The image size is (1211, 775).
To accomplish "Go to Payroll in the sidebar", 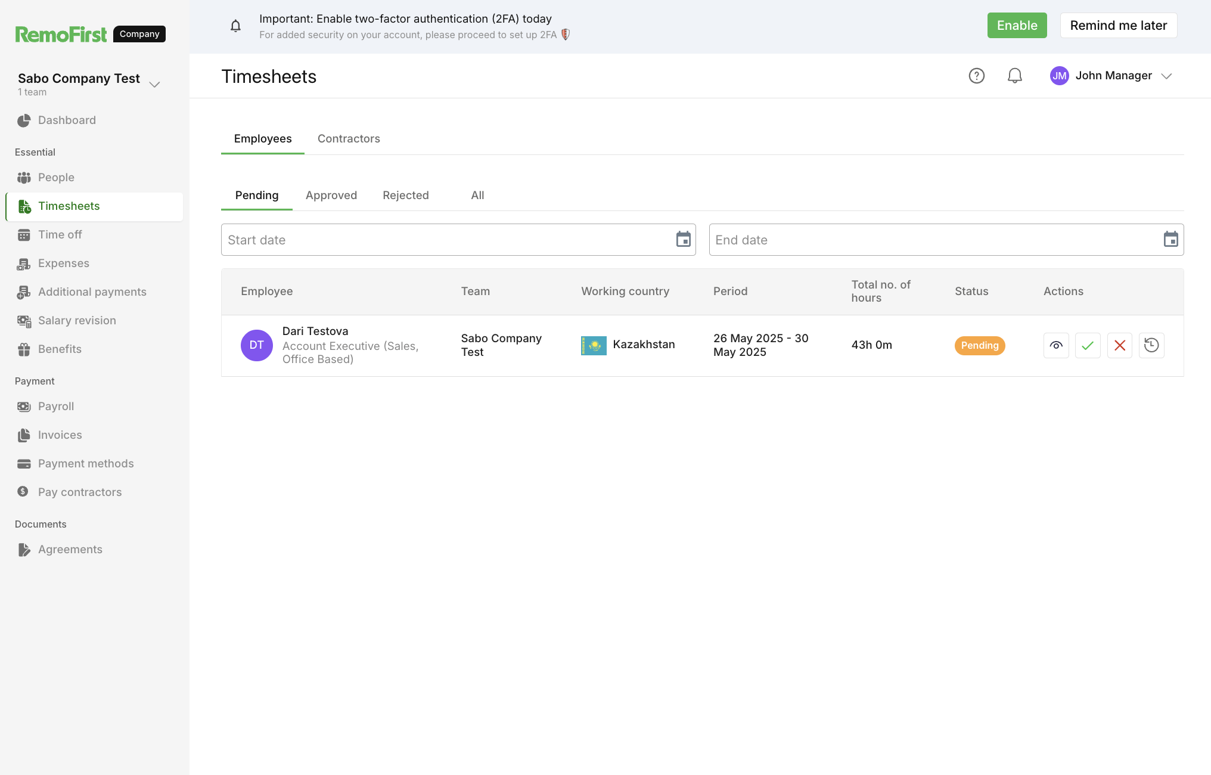I will (x=56, y=407).
